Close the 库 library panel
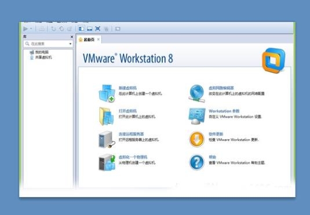This screenshot has width=310, height=215. pos(72,37)
